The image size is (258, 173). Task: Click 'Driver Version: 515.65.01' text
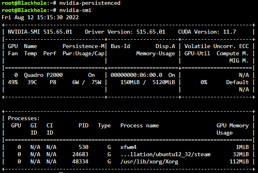(125, 32)
